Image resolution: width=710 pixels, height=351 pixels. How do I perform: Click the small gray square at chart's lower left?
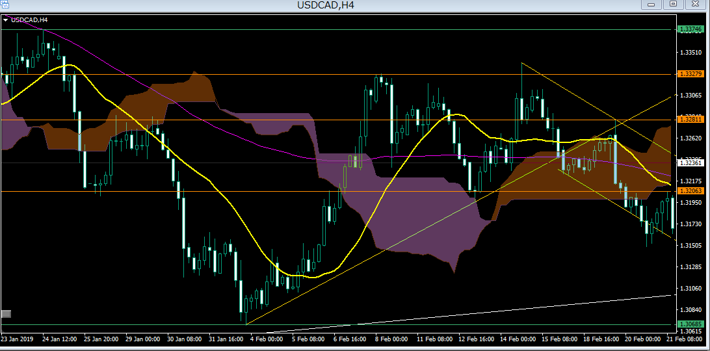coord(7,313)
